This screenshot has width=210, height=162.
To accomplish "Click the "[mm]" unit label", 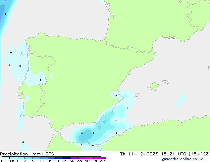I will point(36,154).
